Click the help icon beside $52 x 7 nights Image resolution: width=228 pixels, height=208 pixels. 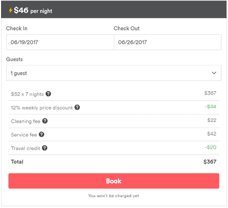[x=48, y=94]
